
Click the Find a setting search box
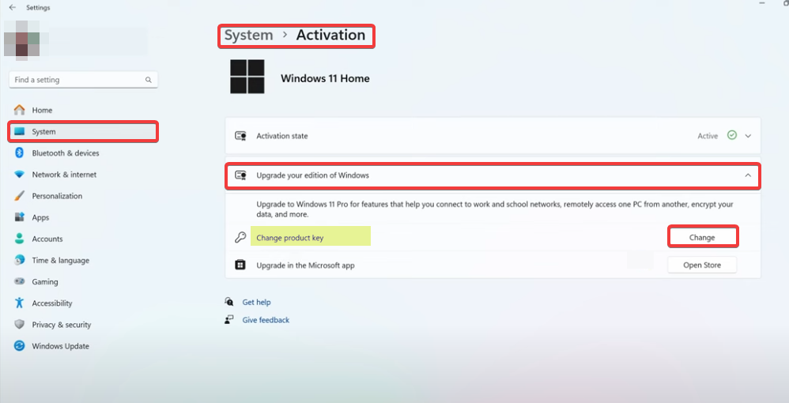pos(83,80)
